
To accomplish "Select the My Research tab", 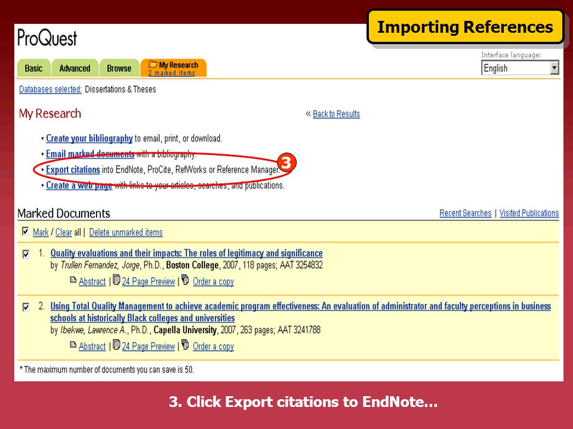I will (x=174, y=68).
